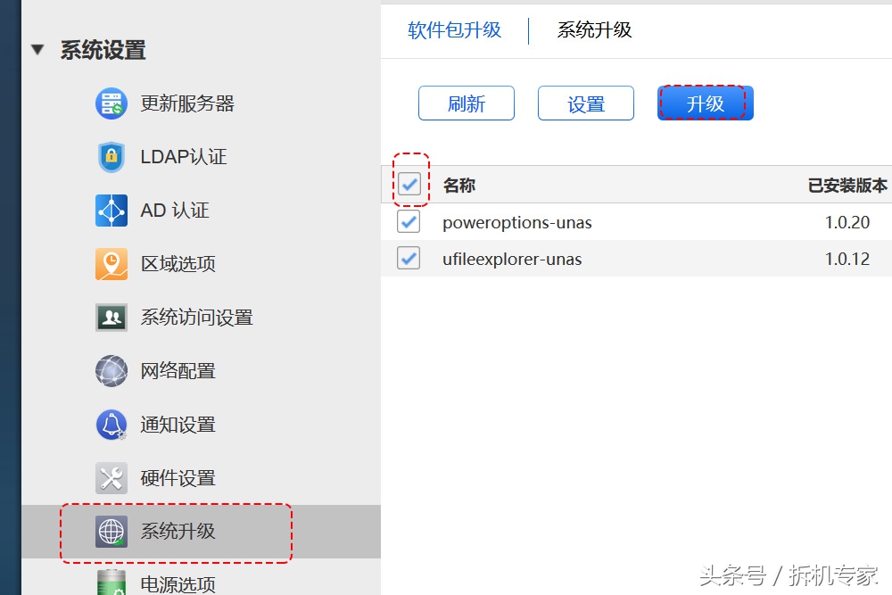The image size is (892, 595).
Task: Uncheck the poweroptions-unas checkbox
Action: click(x=409, y=221)
